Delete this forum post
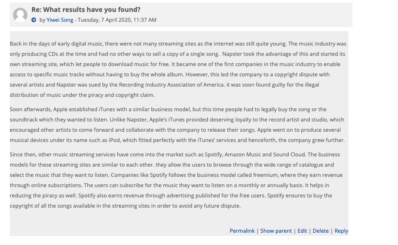398x245 pixels. click(x=321, y=231)
